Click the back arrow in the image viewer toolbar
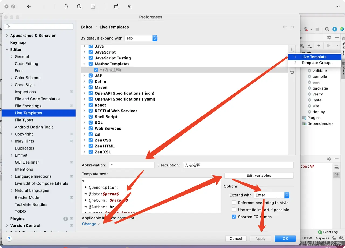The width and height of the screenshot is (345, 248). 29,6
